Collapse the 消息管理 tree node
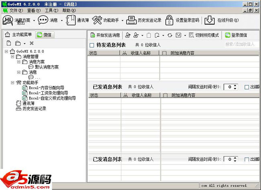261x190 pixels. tap(12, 57)
